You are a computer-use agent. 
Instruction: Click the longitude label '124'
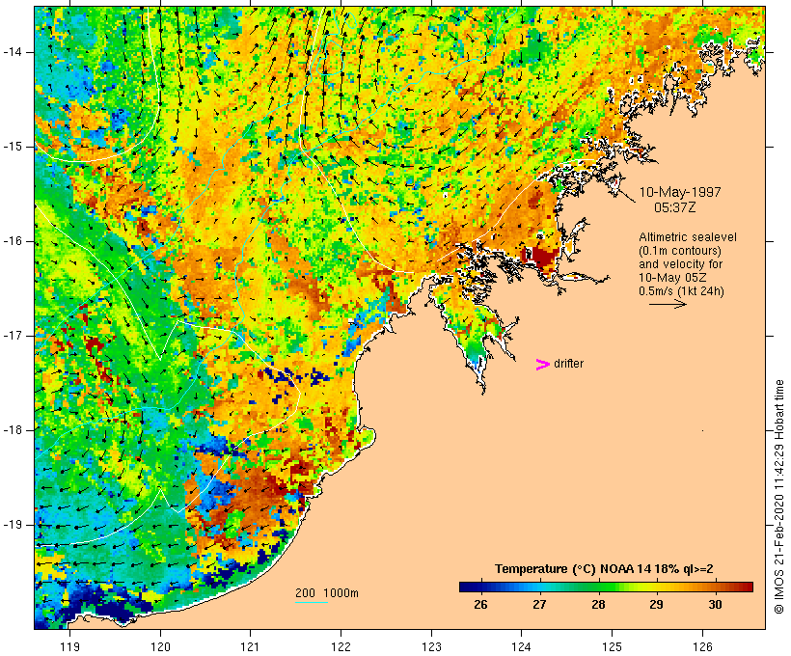click(522, 646)
